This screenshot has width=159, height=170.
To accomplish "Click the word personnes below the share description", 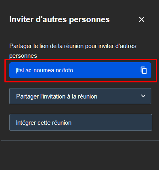I will point(23,56).
